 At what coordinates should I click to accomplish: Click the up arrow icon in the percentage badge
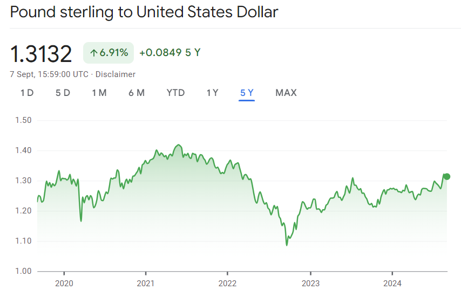coord(93,53)
